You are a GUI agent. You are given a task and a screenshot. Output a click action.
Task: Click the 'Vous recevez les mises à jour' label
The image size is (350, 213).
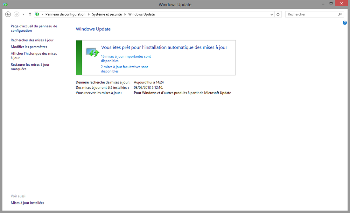pos(99,93)
